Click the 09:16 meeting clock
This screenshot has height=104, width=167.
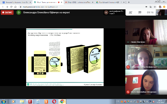coord(150,12)
